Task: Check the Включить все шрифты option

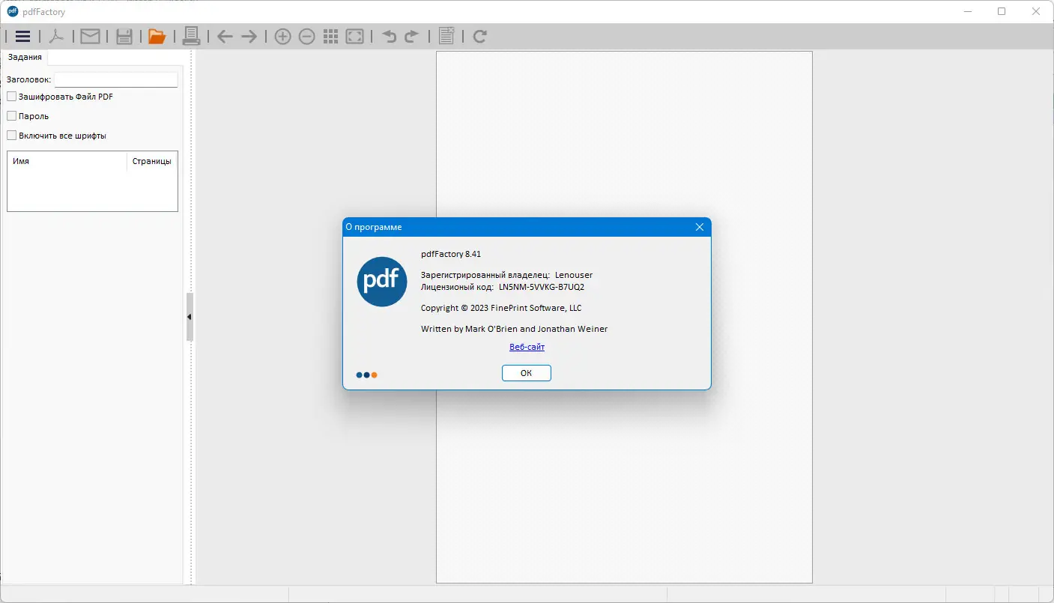Action: 11,136
